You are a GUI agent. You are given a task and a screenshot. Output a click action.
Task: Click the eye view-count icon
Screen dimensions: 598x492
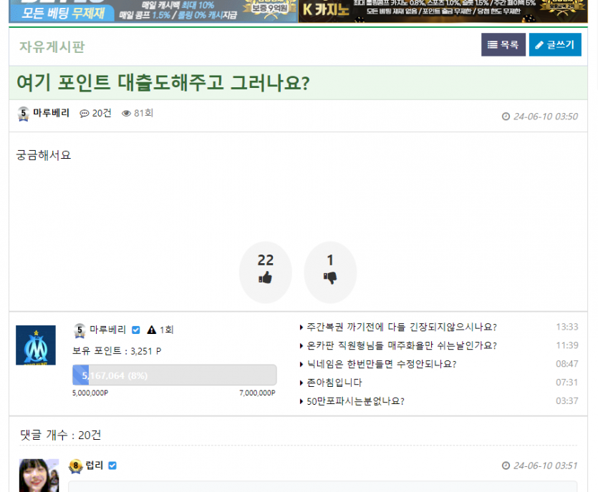126,114
